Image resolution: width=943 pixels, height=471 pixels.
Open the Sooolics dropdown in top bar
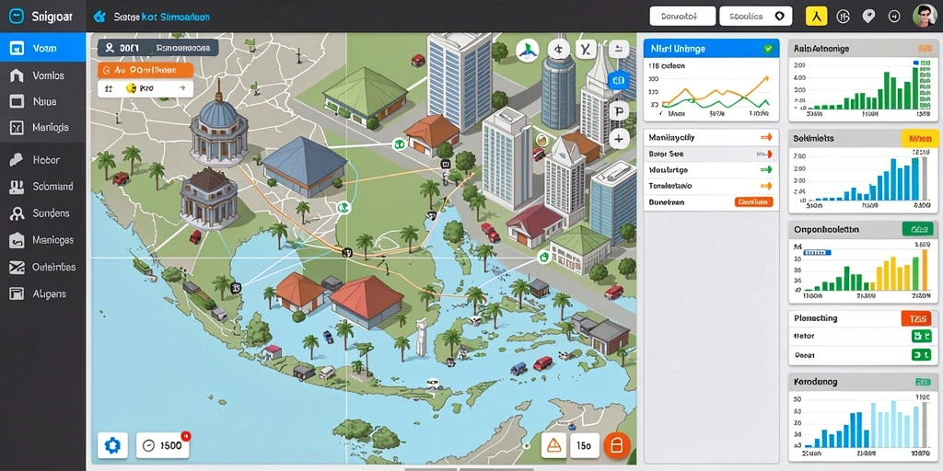(x=755, y=17)
